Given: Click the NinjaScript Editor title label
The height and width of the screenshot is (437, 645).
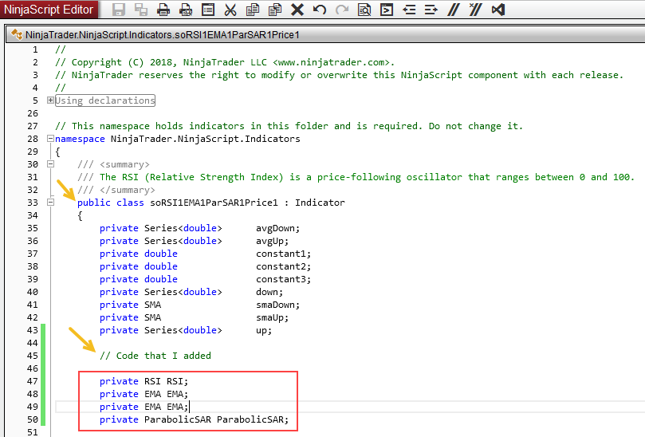Looking at the screenshot, I should (x=49, y=10).
